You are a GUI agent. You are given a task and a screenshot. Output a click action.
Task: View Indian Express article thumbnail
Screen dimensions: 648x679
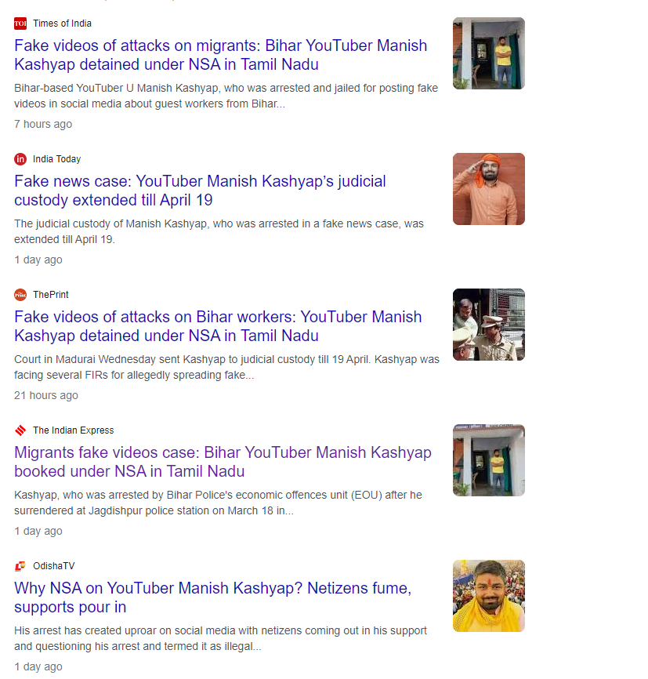click(x=489, y=460)
